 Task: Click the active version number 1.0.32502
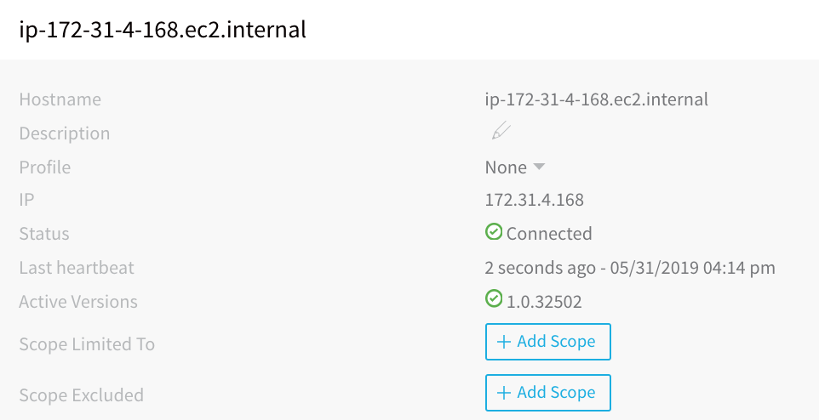click(544, 302)
